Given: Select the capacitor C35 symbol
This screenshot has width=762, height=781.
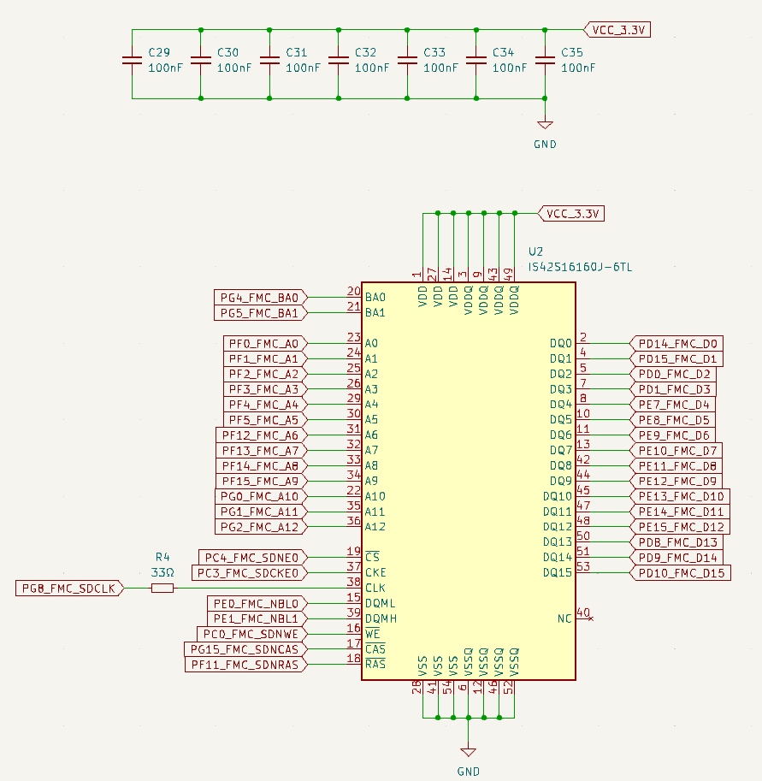Looking at the screenshot, I should 543,61.
